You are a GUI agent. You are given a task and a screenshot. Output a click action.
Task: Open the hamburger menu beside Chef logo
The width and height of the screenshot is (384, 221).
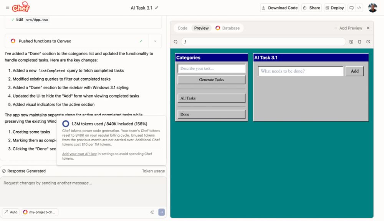click(x=8, y=8)
